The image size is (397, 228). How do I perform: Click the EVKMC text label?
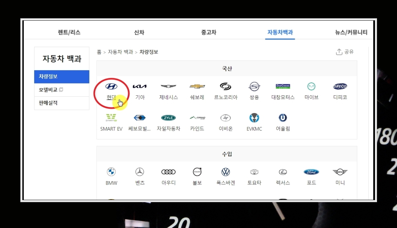click(x=254, y=129)
